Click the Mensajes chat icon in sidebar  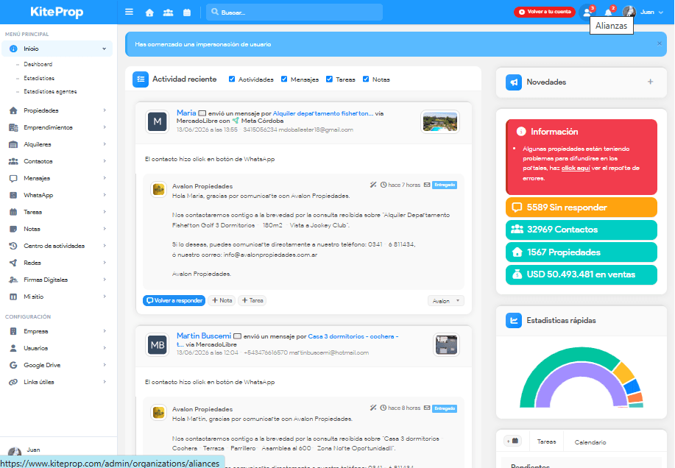[x=13, y=178]
